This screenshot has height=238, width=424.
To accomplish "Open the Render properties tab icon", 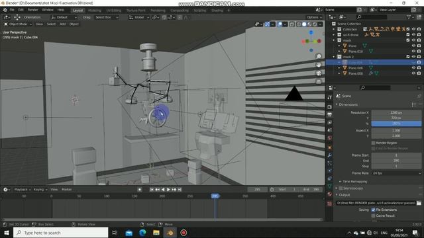I will click(x=329, y=107).
